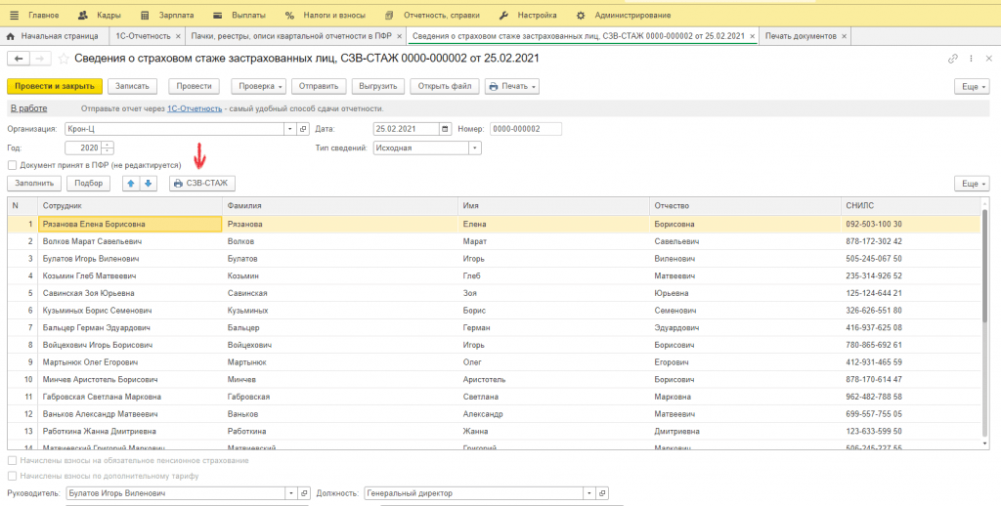Follow the 1С-Отчетность hyperlink
Image resolution: width=1001 pixels, height=506 pixels.
[192, 108]
